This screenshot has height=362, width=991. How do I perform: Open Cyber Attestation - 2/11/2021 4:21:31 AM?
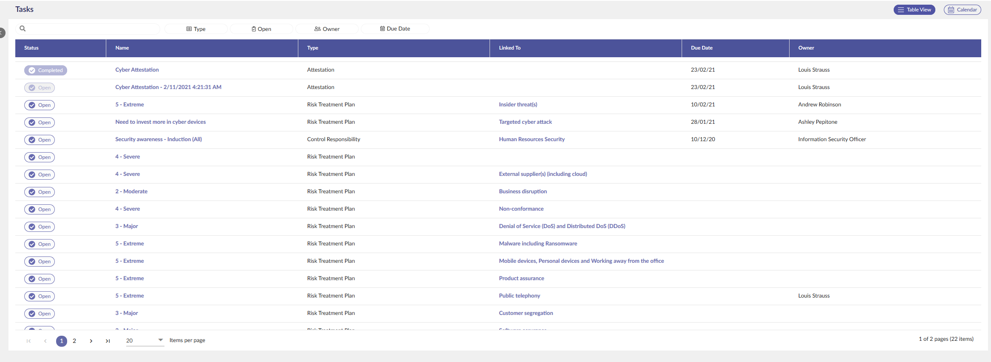pyautogui.click(x=168, y=87)
